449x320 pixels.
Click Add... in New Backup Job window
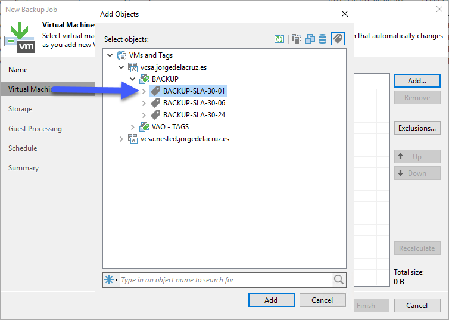[x=417, y=81]
